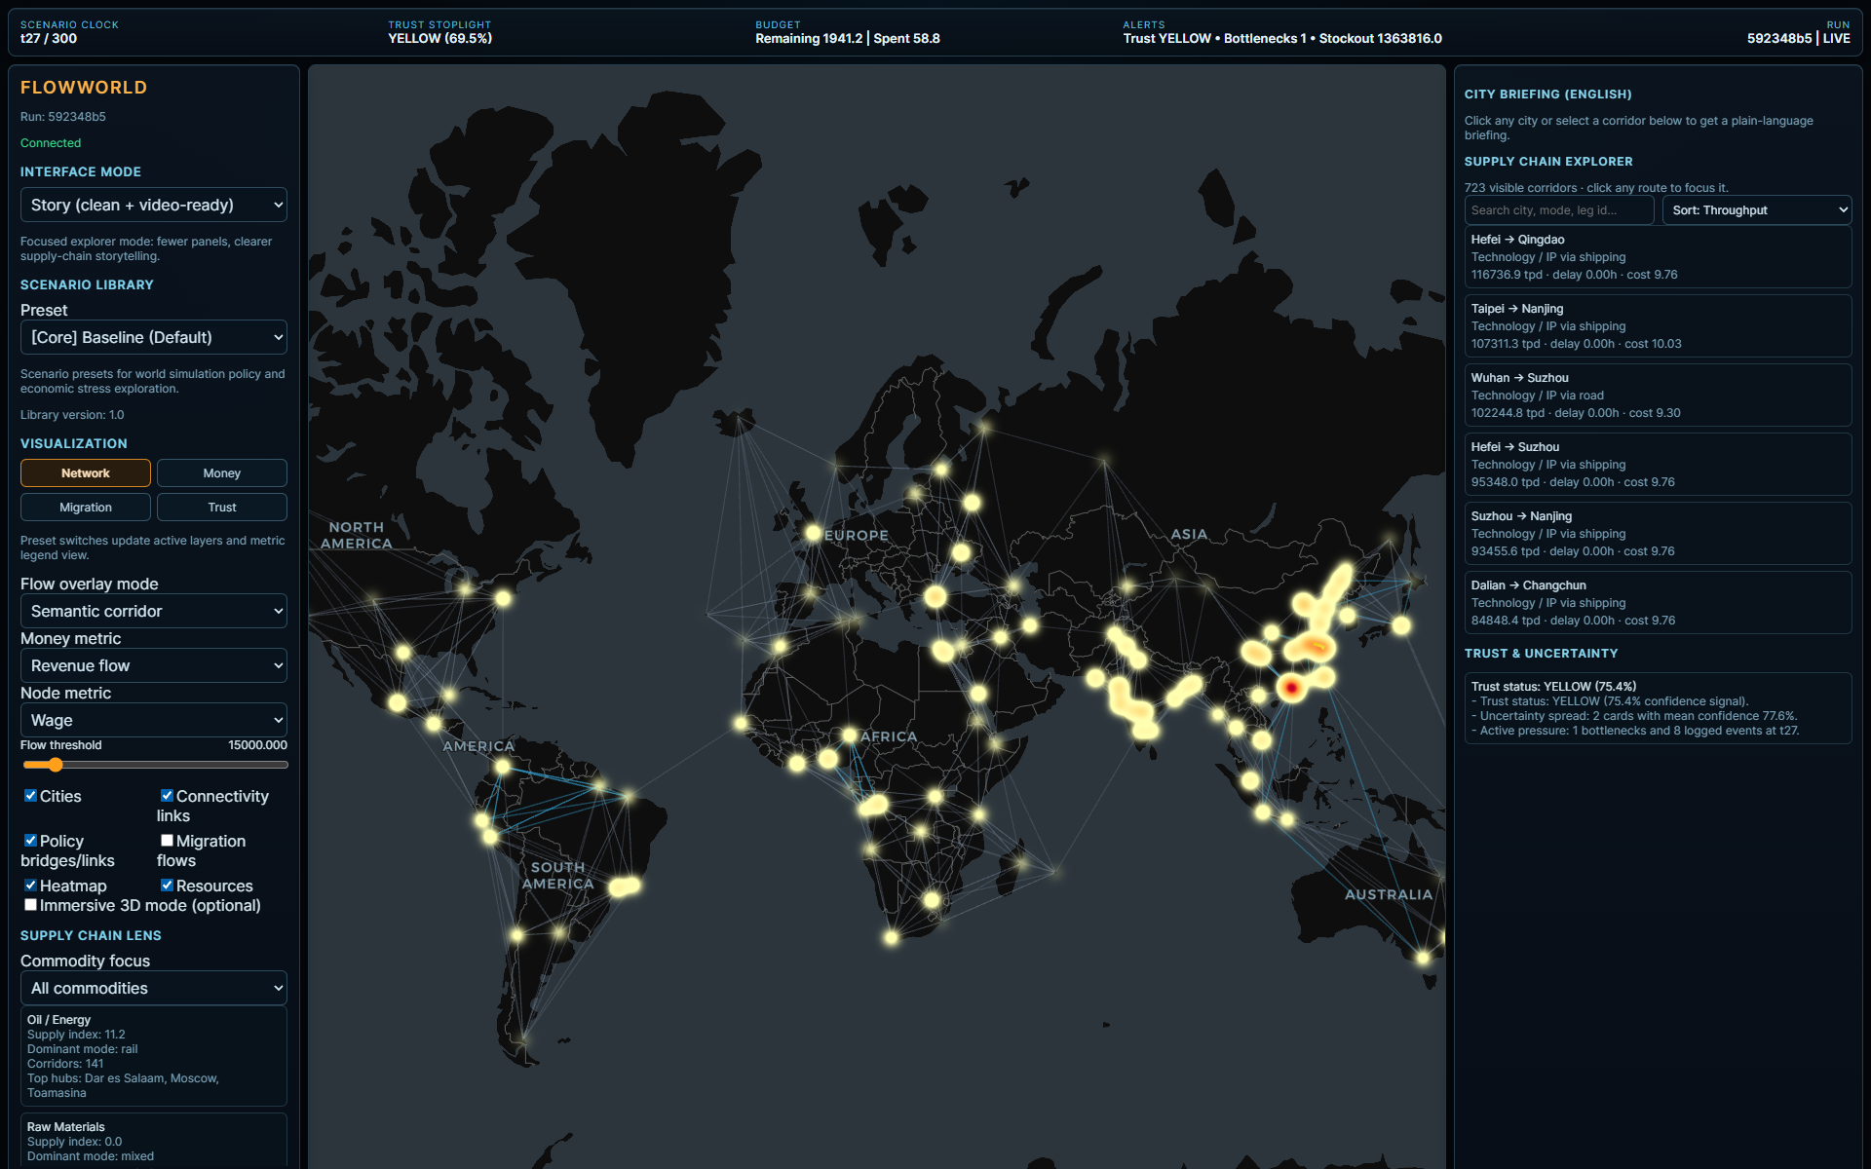Switch to the Migration visualization
Viewport: 1871px width, 1169px height.
[x=86, y=507]
